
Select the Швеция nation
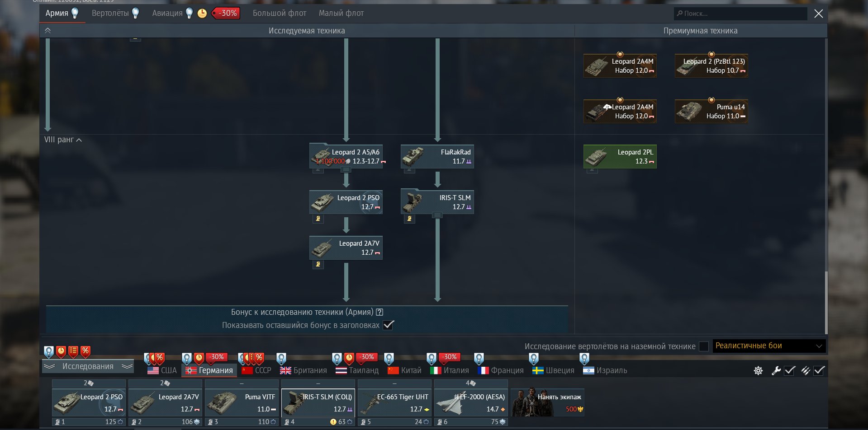553,370
